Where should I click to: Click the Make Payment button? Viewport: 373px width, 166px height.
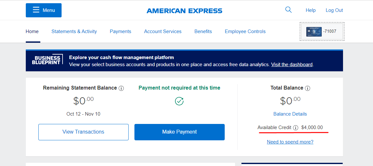click(x=179, y=132)
